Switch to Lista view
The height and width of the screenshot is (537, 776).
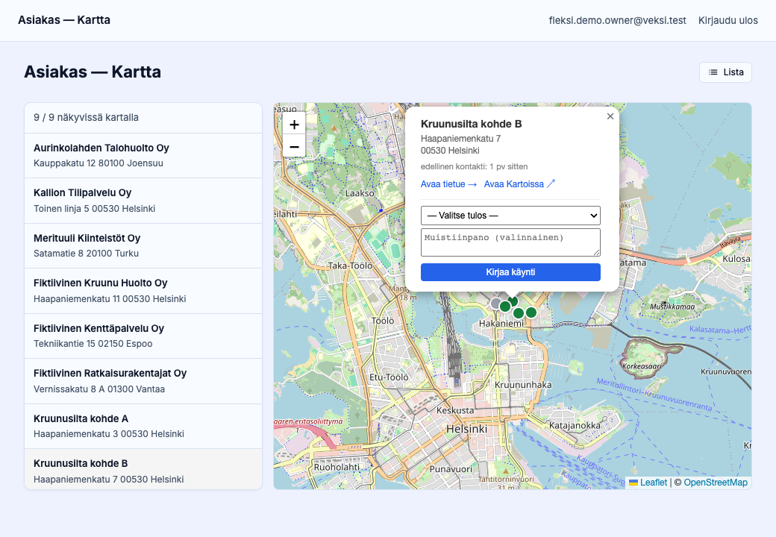725,72
